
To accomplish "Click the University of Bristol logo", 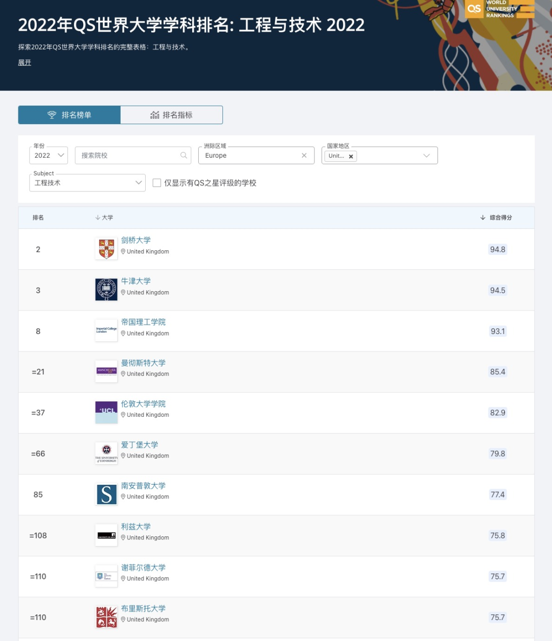I will coord(106,617).
